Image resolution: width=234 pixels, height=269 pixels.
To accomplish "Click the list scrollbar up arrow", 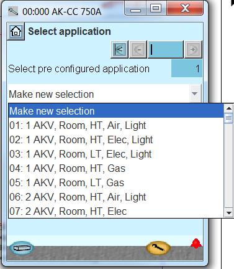I will pyautogui.click(x=228, y=108).
